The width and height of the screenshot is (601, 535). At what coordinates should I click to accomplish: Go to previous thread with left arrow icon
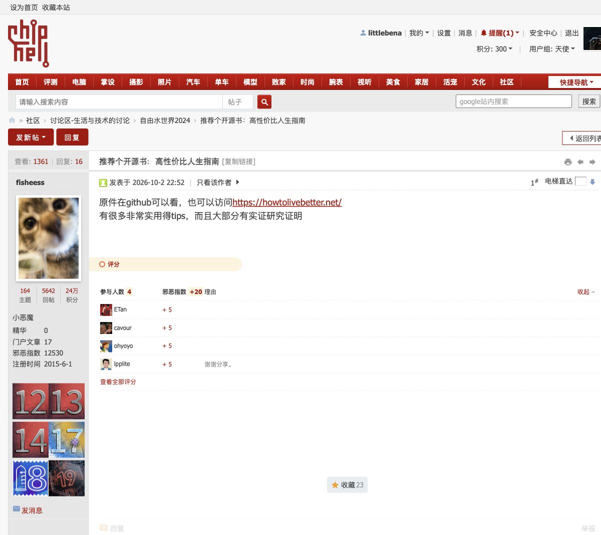tap(580, 162)
